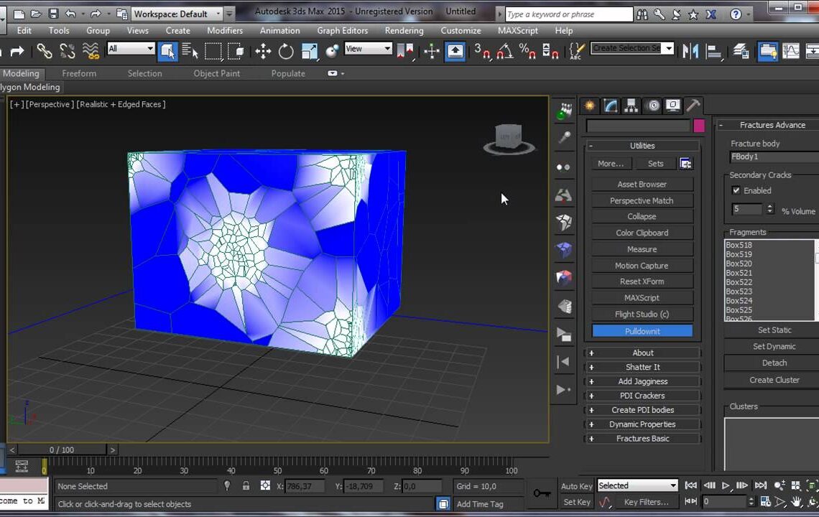Uncheck Secondary Cracks Enabled checkbox
Screen dimensions: 819x517
tap(736, 190)
